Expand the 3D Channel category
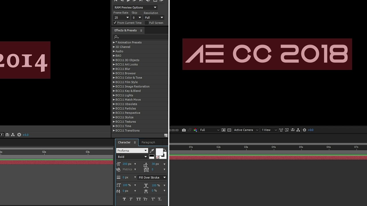This screenshot has width=367, height=206. tap(114, 47)
